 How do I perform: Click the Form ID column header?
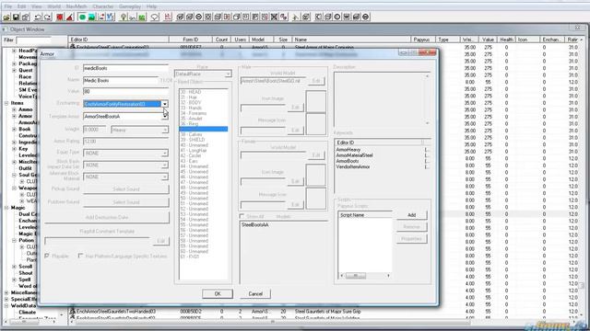point(191,40)
